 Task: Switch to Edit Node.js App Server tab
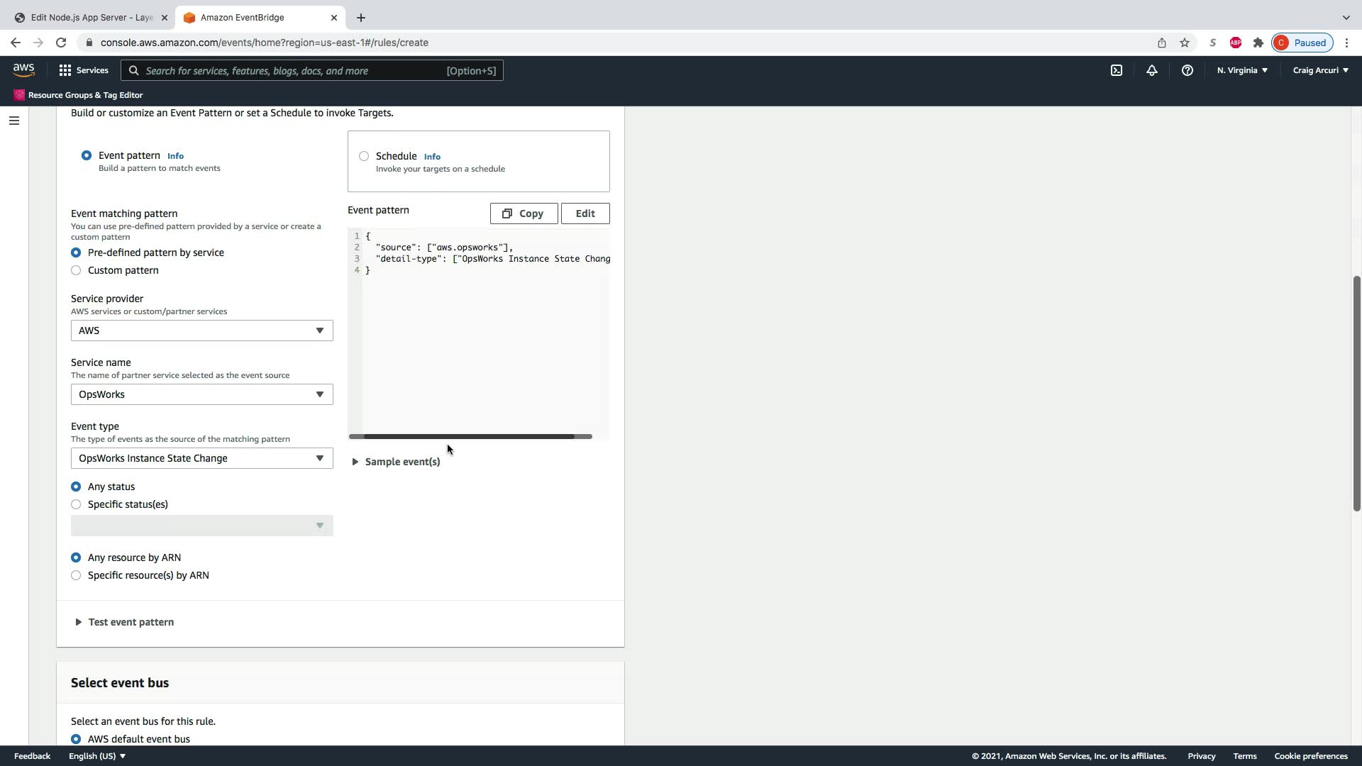pyautogui.click(x=91, y=18)
